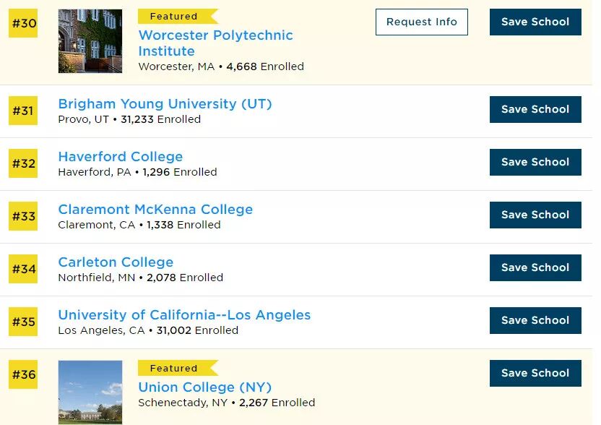601x425 pixels.
Task: Save Worcester Polytechnic Institute school
Action: (x=535, y=22)
